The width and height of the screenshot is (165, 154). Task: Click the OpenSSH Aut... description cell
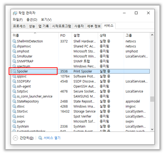coord(85,86)
